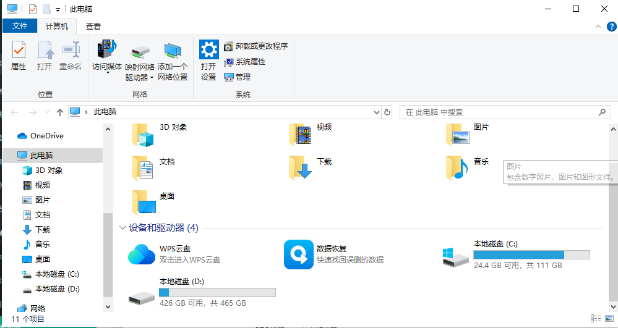
Task: Switch to the 查看 (View) tab
Action: (x=93, y=27)
